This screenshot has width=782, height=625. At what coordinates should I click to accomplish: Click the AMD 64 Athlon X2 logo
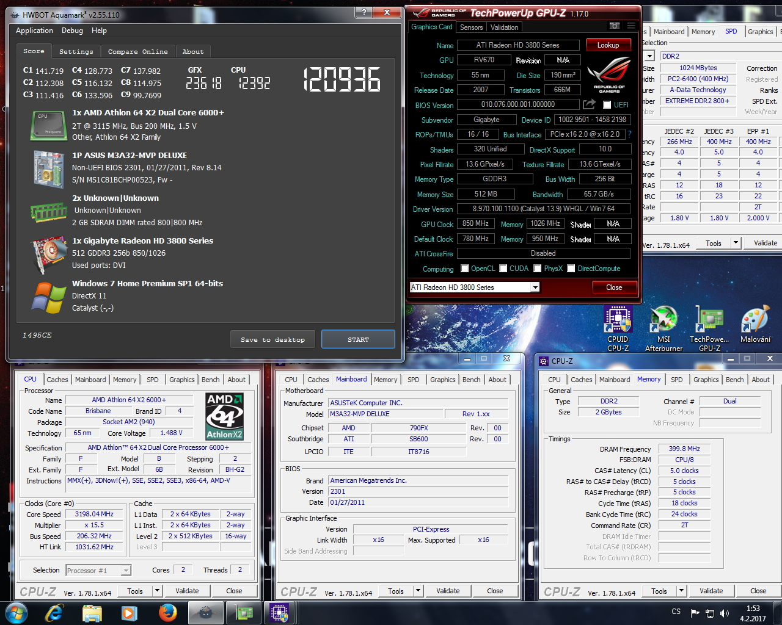click(224, 417)
